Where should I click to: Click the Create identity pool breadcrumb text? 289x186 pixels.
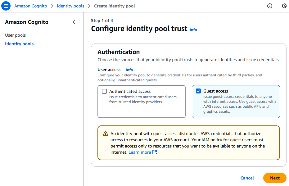pyautogui.click(x=115, y=6)
